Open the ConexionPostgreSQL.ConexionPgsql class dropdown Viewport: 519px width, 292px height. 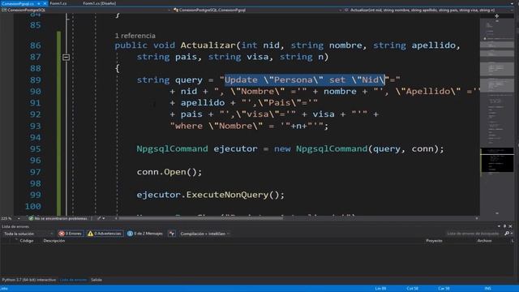pos(258,10)
